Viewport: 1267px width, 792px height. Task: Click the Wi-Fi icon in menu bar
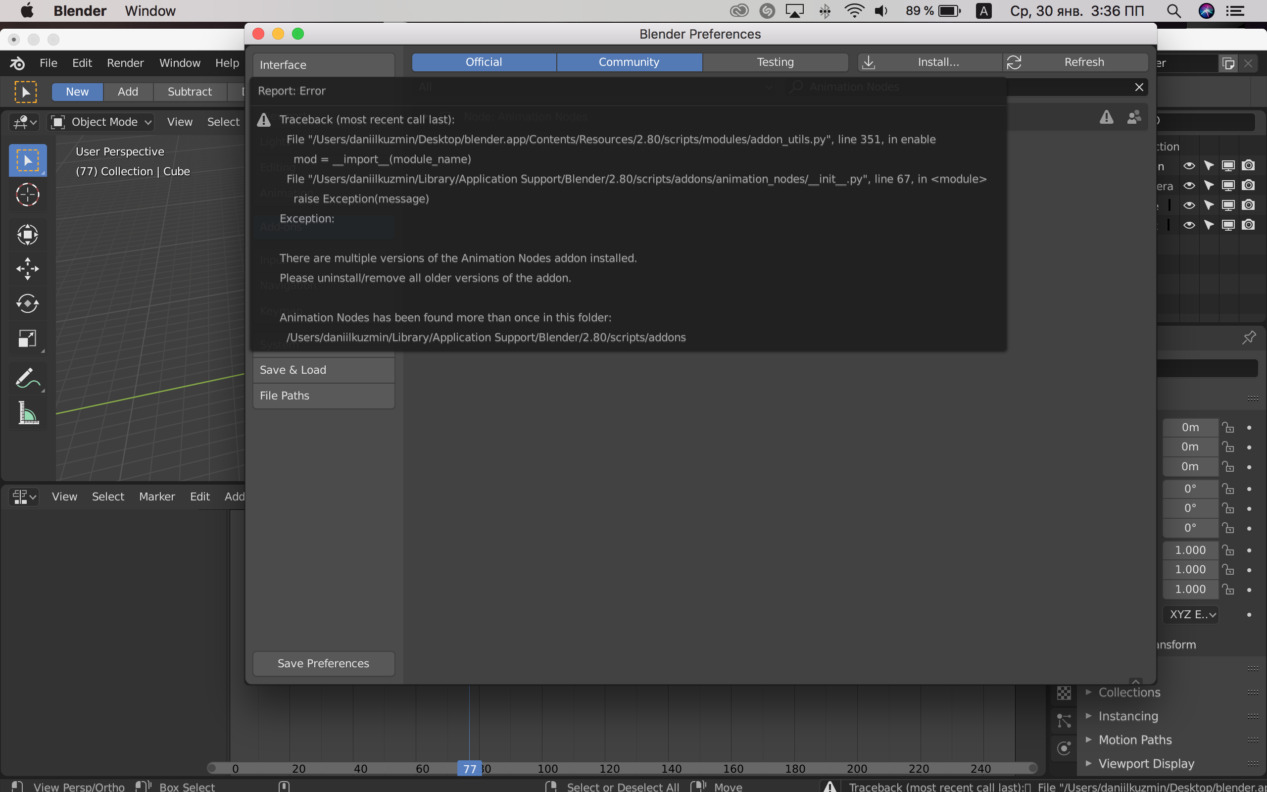854,11
